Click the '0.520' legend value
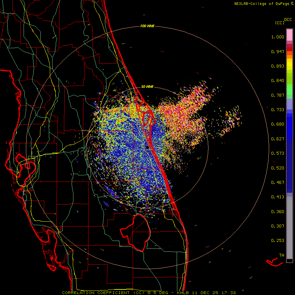This screenshot has width=295, height=295. (278, 168)
